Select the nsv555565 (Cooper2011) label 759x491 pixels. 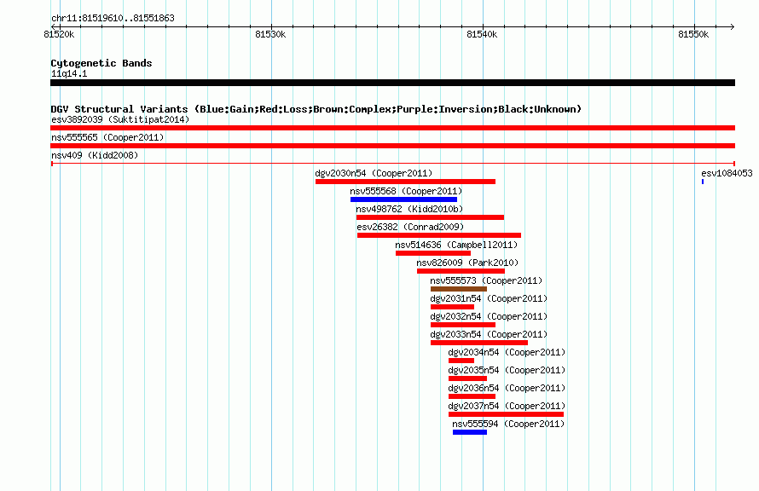(x=107, y=137)
